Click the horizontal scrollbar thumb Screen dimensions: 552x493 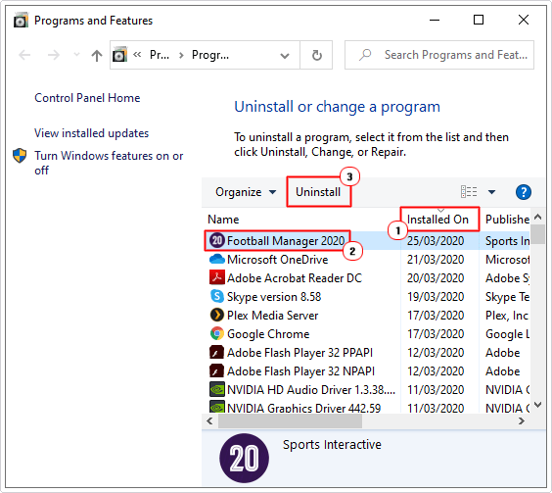(x=290, y=421)
